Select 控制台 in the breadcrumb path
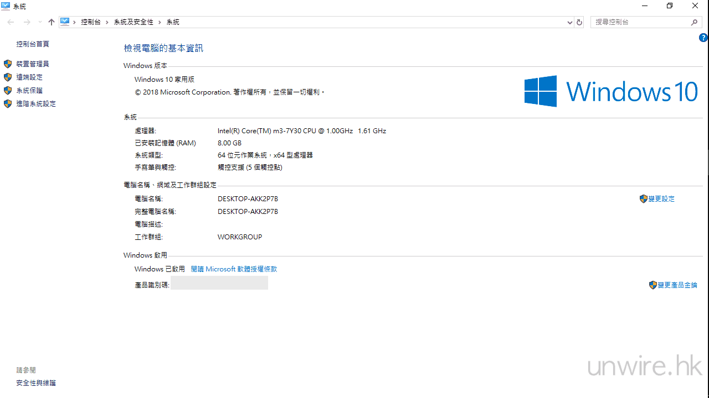Viewport: 709px width, 398px height. pos(90,22)
